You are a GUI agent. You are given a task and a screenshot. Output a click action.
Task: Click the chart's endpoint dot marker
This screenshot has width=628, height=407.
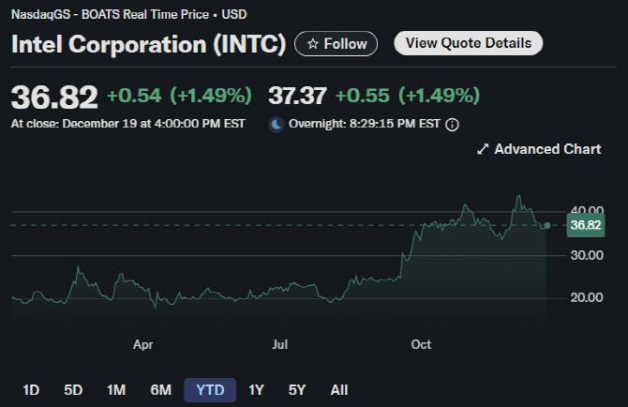point(547,225)
